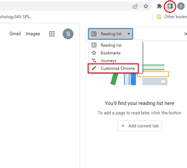Close the side panel
The image size is (187, 168).
pyautogui.click(x=185, y=34)
